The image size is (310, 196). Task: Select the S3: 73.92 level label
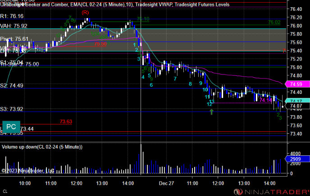pos(12,109)
